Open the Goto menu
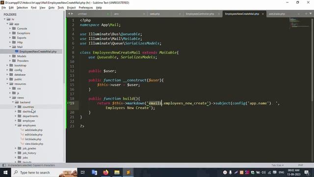 (51, 8)
